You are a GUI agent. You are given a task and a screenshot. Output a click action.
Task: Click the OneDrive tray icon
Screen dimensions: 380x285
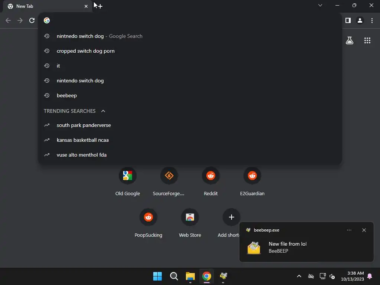311,276
